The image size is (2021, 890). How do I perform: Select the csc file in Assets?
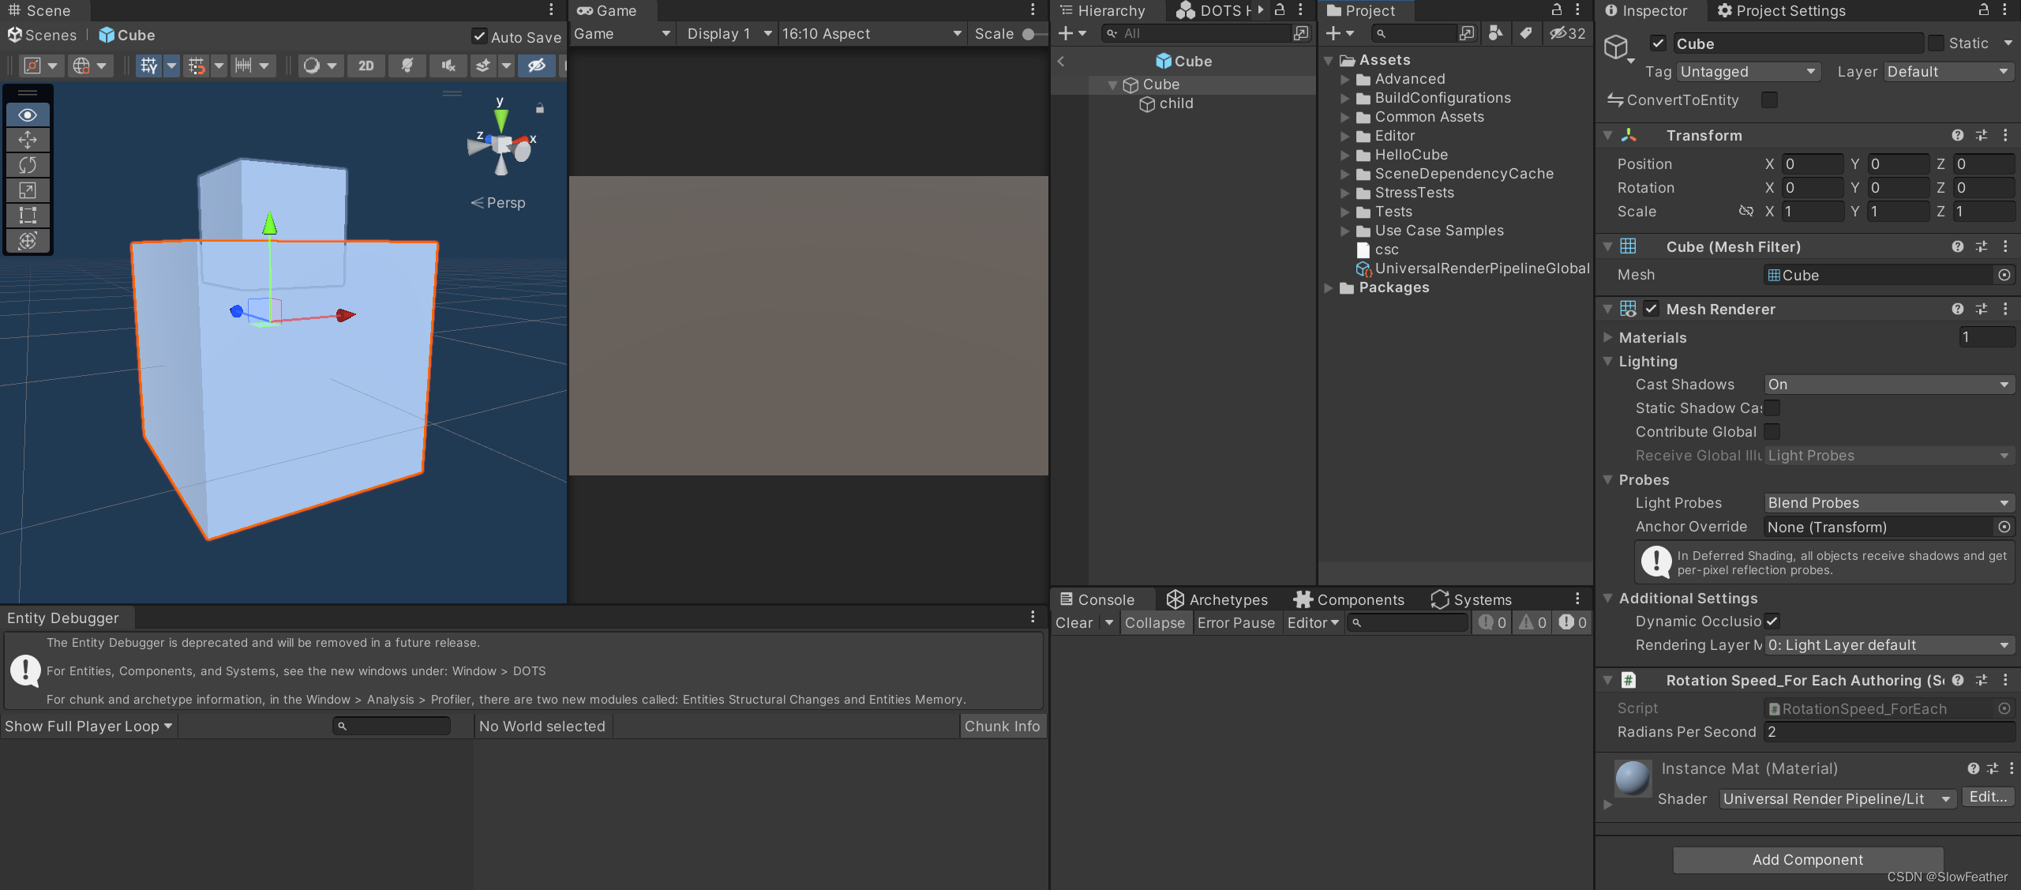pos(1377,250)
